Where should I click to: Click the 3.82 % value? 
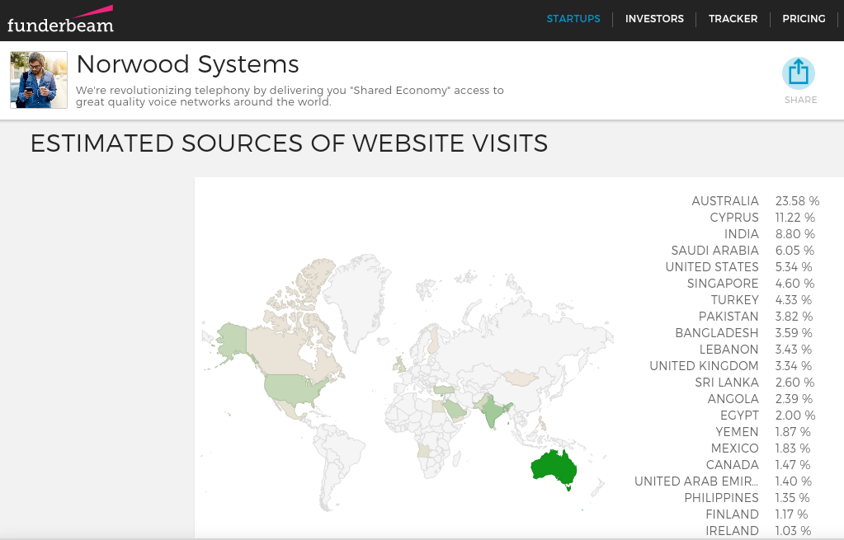(x=794, y=317)
